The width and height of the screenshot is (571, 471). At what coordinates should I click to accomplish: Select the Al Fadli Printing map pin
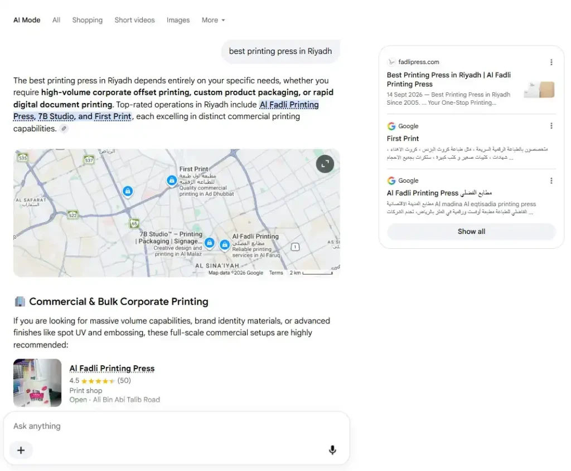pyautogui.click(x=225, y=244)
